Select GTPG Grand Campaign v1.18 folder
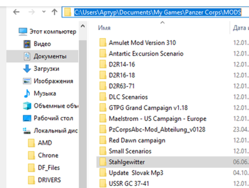This screenshot has width=249, height=188. tap(148, 108)
